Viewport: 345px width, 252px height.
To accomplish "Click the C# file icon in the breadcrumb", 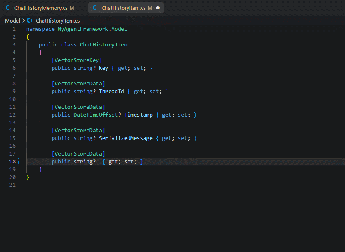I will coord(30,21).
